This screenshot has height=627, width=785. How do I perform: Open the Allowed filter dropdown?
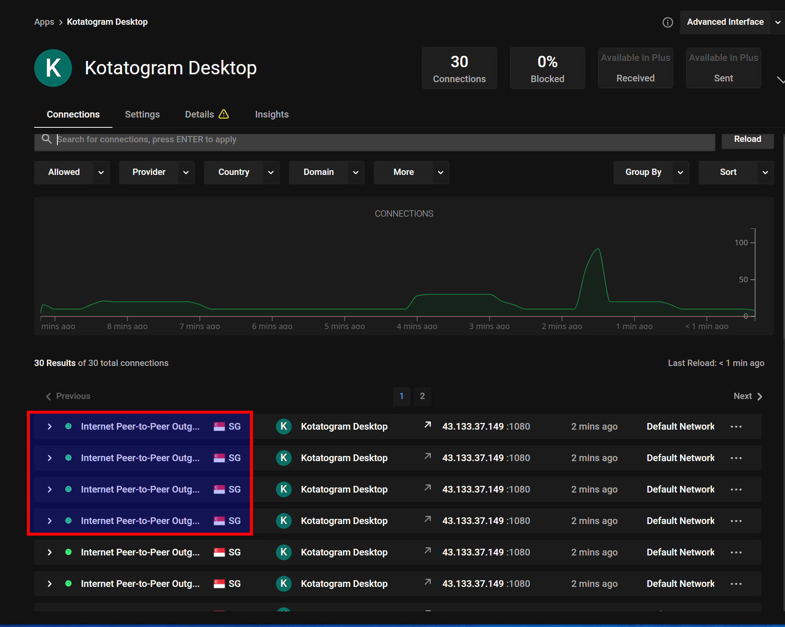click(72, 172)
